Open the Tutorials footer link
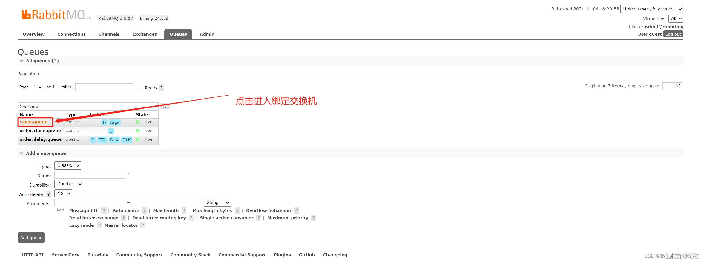Screen dimensions: 701x261 (x=98, y=255)
